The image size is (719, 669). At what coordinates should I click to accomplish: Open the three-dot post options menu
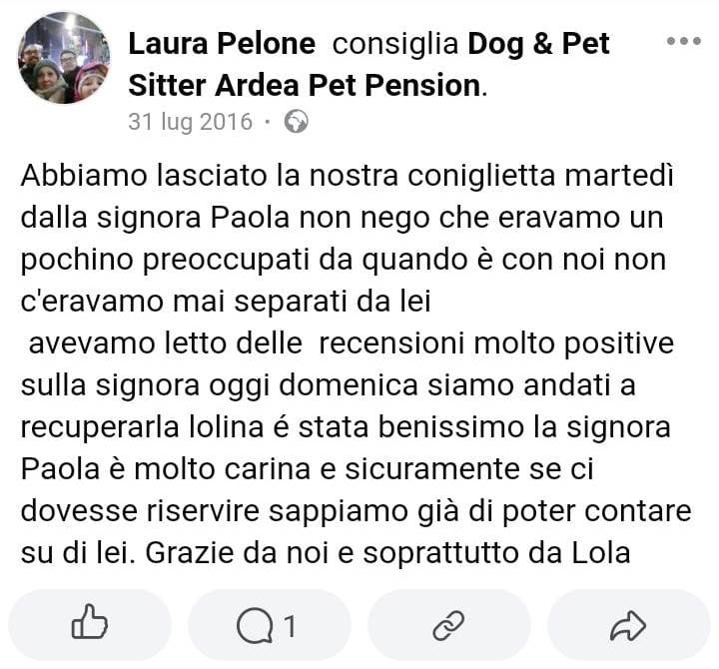click(x=683, y=42)
